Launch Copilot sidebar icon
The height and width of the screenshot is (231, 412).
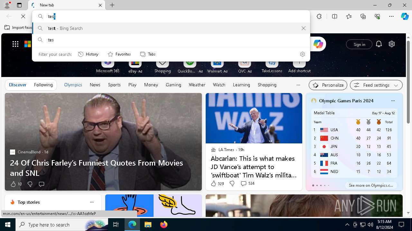tap(405, 16)
